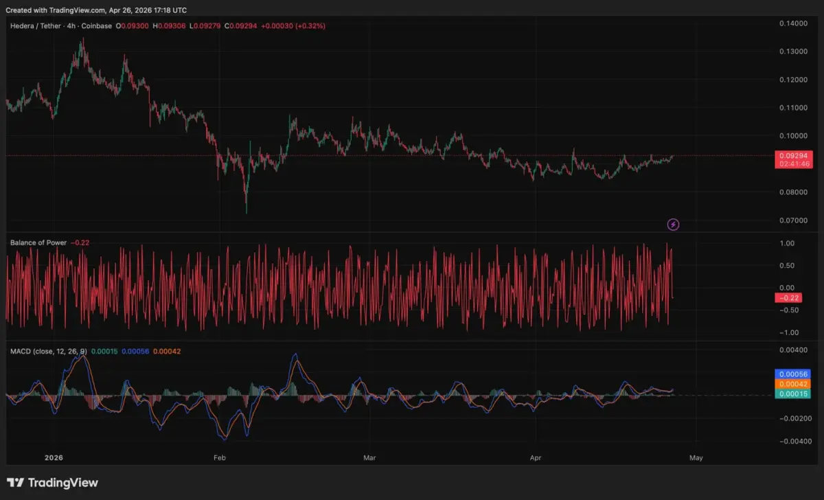Click the Created with TradingView.com caption
The height and width of the screenshot is (500, 824).
click(x=96, y=10)
